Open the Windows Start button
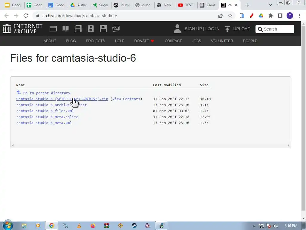 8,225
